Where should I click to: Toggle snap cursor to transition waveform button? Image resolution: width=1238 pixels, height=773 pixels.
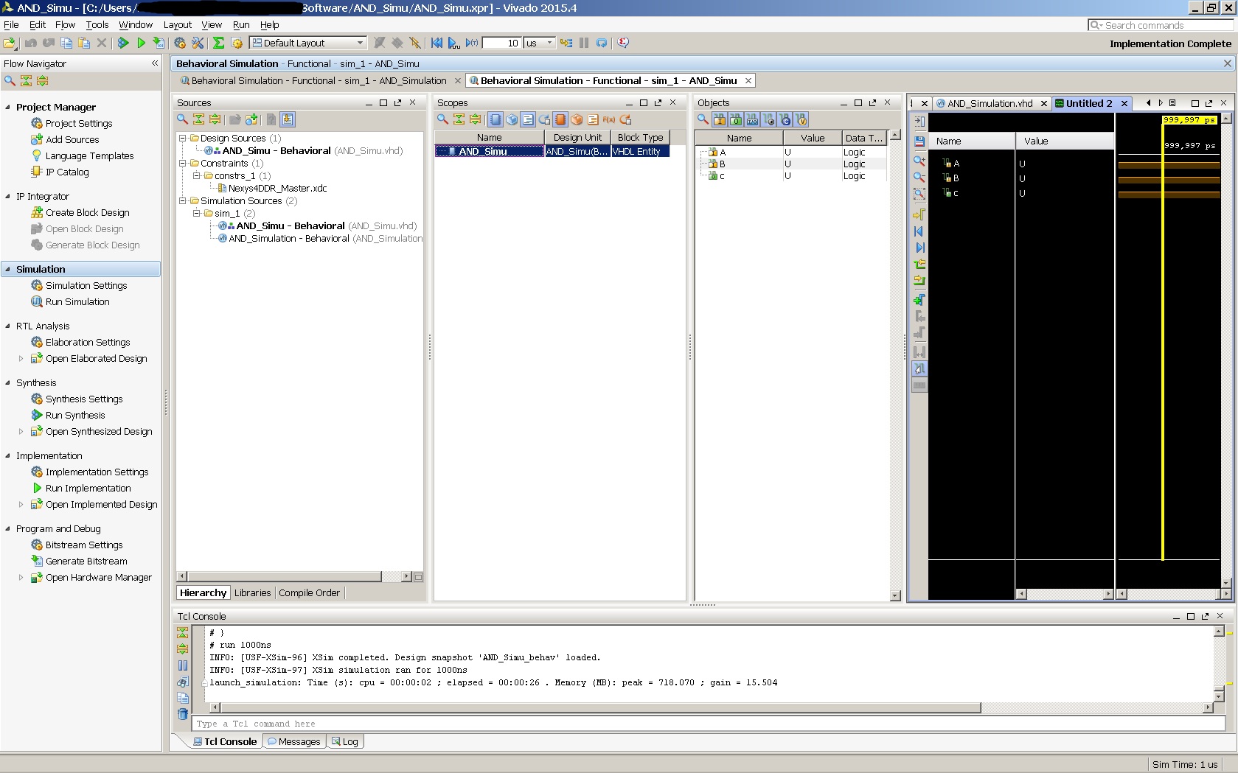coord(919,368)
